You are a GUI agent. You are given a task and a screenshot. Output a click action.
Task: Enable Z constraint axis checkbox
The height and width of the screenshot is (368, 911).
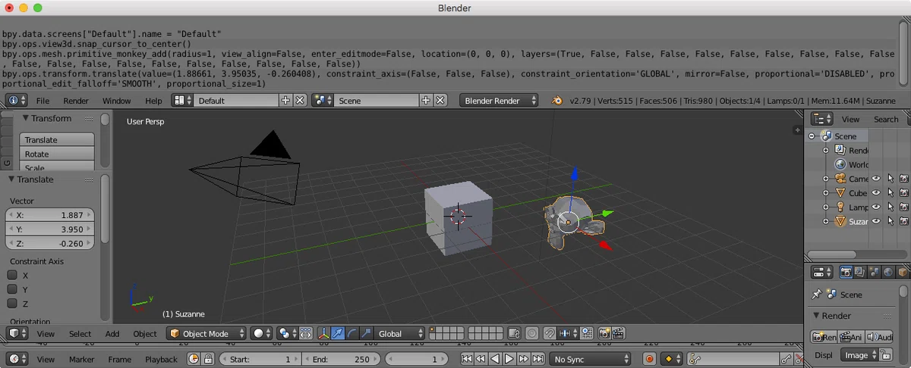pos(12,304)
